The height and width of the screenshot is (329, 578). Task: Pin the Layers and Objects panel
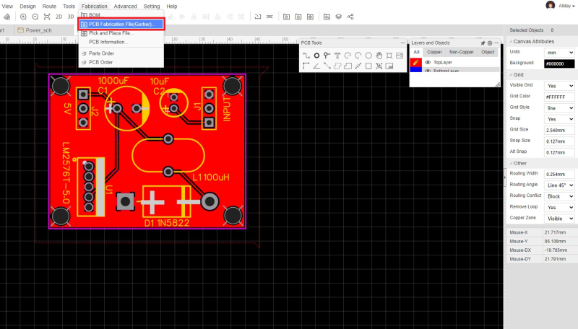click(x=483, y=43)
